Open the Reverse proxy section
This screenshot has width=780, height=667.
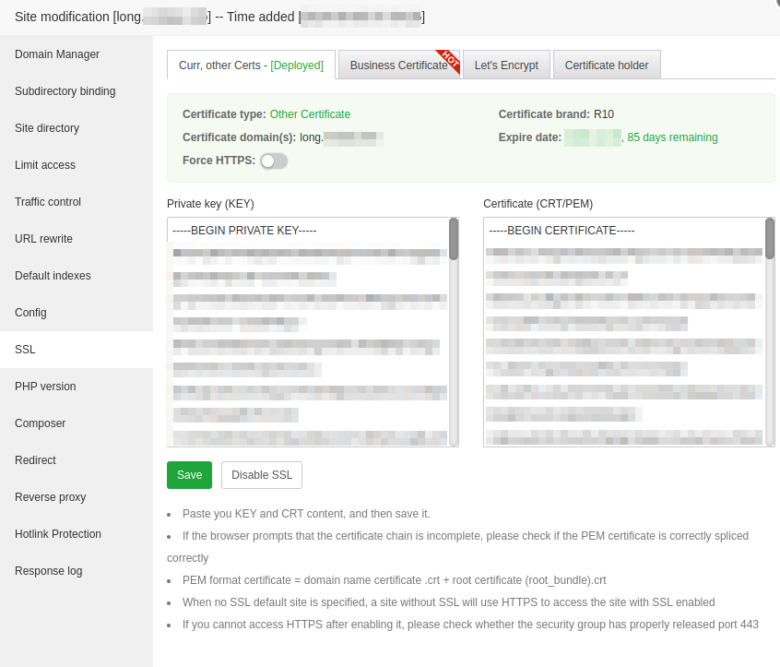pyautogui.click(x=50, y=497)
